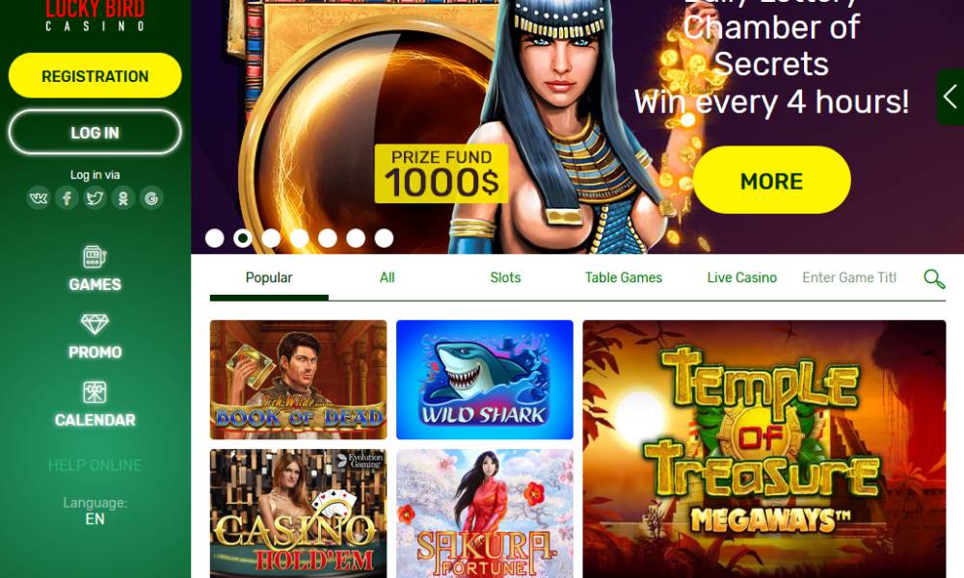Open Calendar gift icon
This screenshot has width=964, height=578.
pyautogui.click(x=94, y=392)
